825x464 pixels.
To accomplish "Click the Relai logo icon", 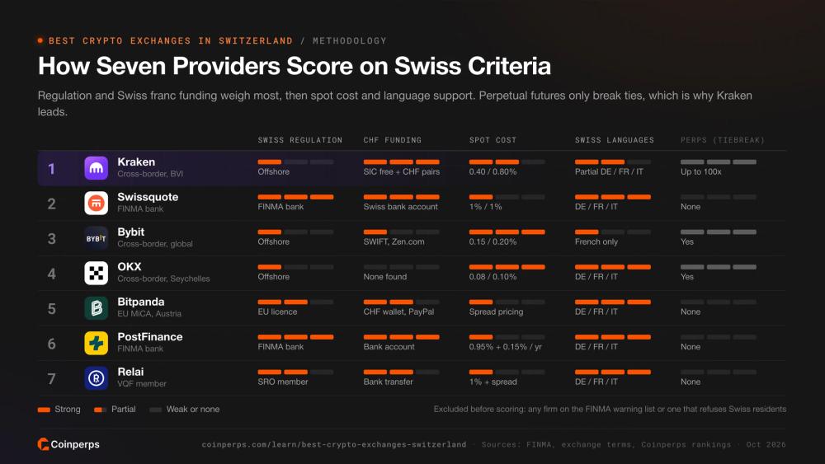I will 96,377.
